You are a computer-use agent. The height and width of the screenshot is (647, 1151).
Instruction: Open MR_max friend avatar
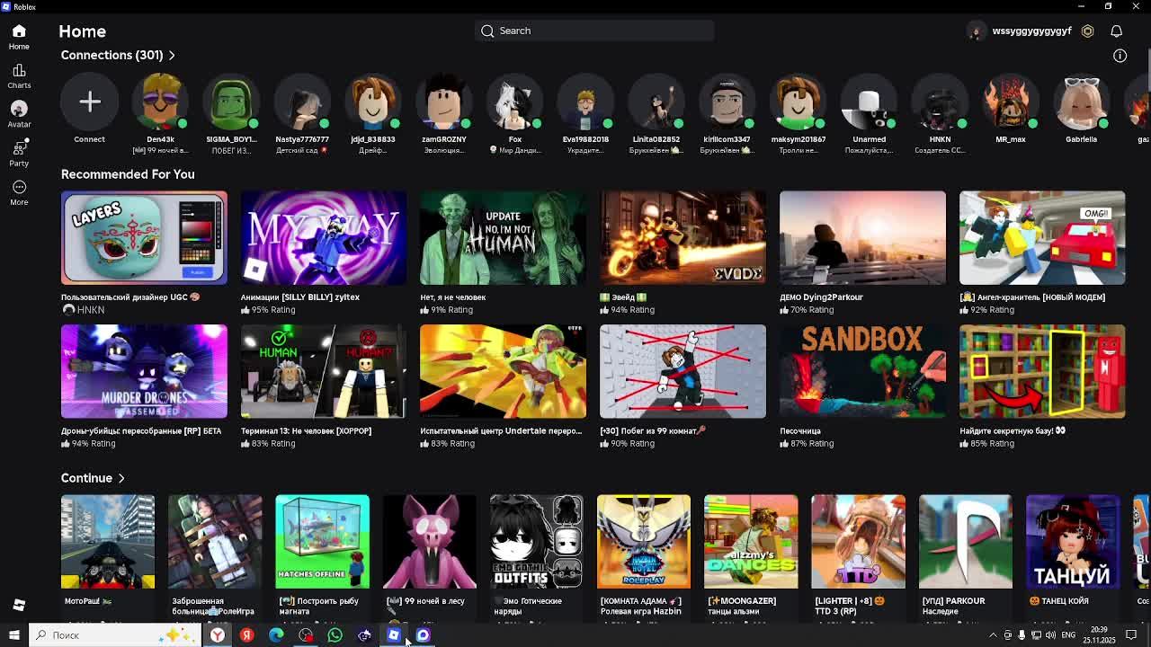click(1011, 102)
